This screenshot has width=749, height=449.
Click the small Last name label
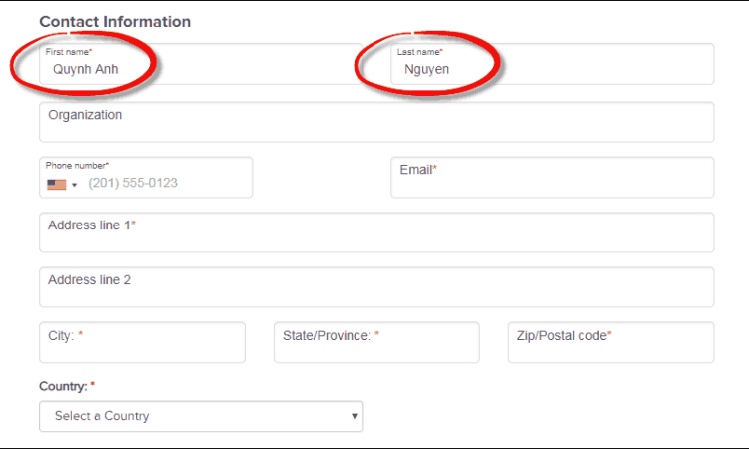pyautogui.click(x=419, y=51)
